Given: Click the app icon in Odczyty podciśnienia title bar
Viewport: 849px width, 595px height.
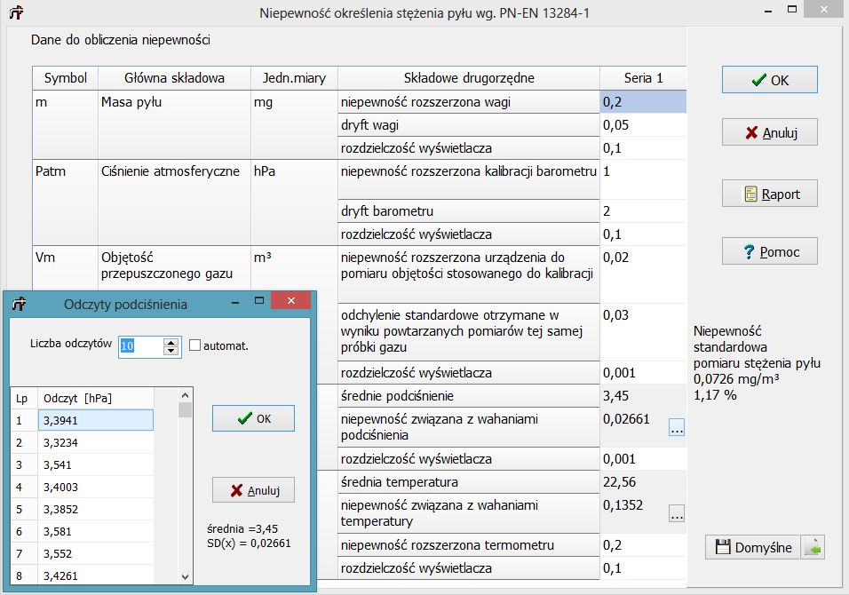Looking at the screenshot, I should pos(19,304).
